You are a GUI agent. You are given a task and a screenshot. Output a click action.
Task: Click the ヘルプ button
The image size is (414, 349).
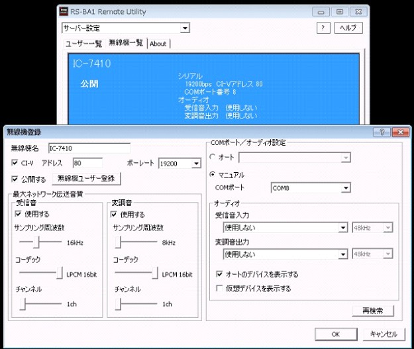pos(348,28)
